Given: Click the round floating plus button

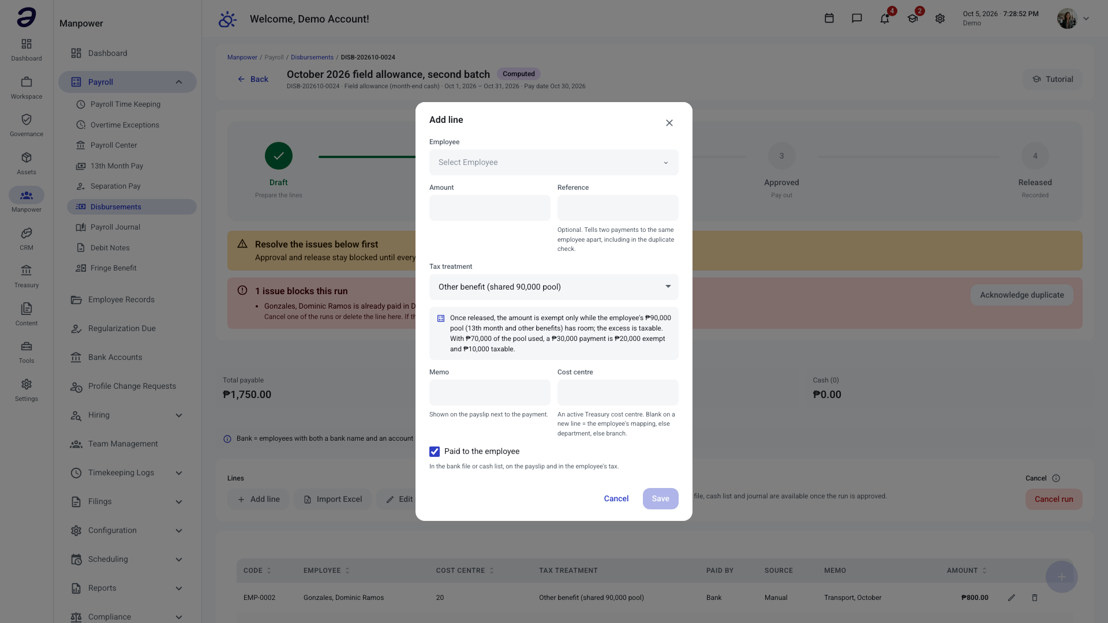Looking at the screenshot, I should pos(1062,577).
